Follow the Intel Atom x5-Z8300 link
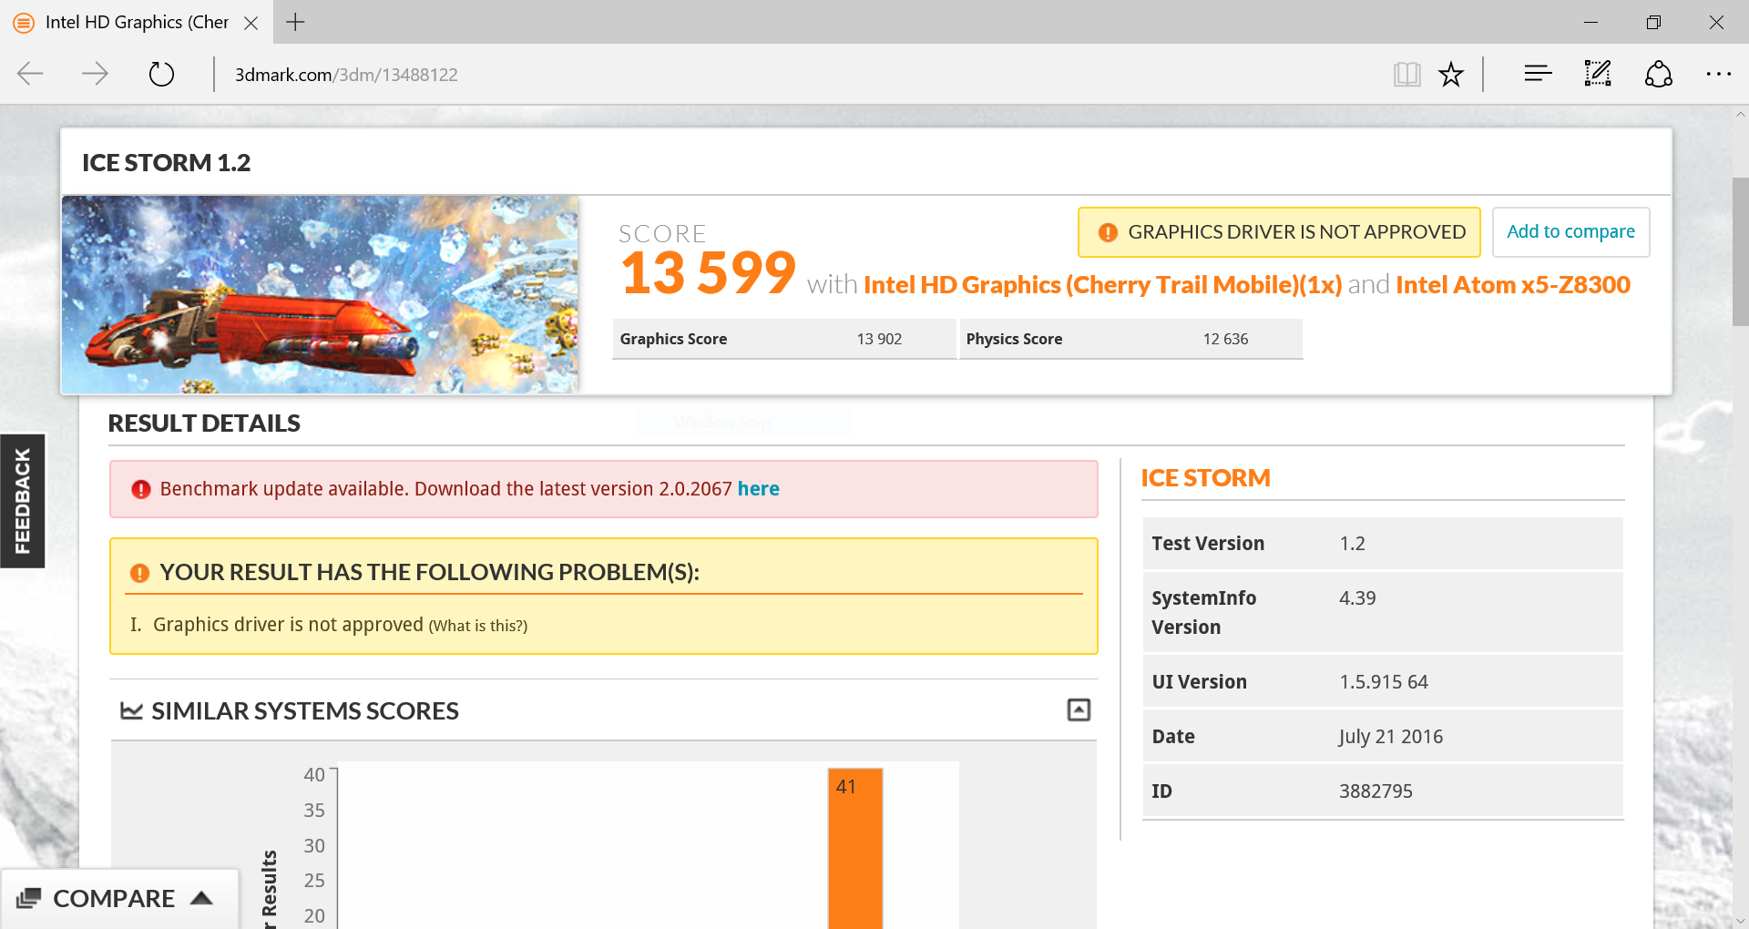This screenshot has width=1749, height=929. (1512, 284)
